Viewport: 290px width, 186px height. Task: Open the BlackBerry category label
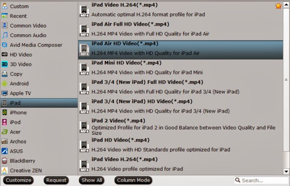tap(22, 161)
